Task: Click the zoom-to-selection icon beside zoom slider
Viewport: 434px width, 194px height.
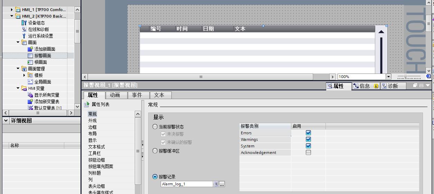Action: click(x=428, y=77)
